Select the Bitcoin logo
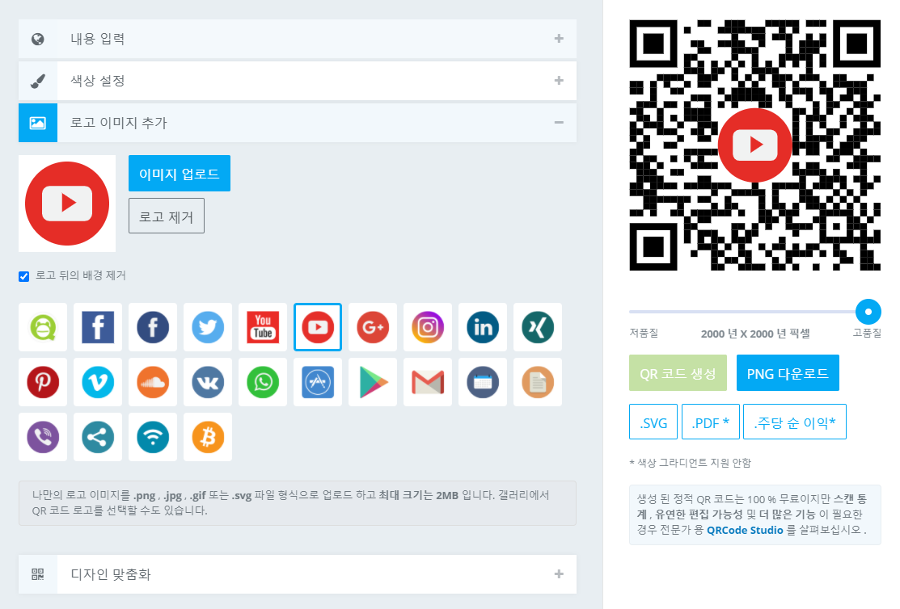This screenshot has height=609, width=900. pyautogui.click(x=208, y=437)
